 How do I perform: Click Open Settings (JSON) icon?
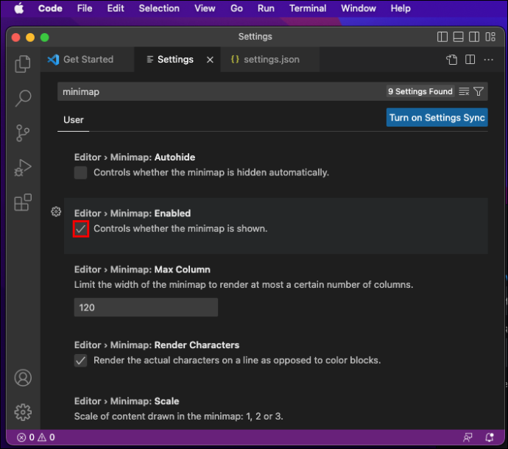pos(451,60)
